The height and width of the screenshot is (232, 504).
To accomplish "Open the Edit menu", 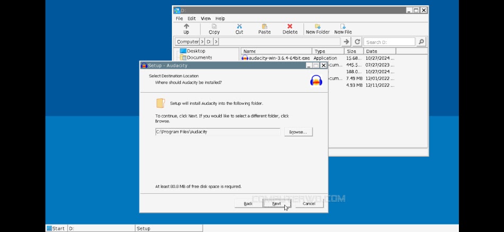I will click(192, 19).
